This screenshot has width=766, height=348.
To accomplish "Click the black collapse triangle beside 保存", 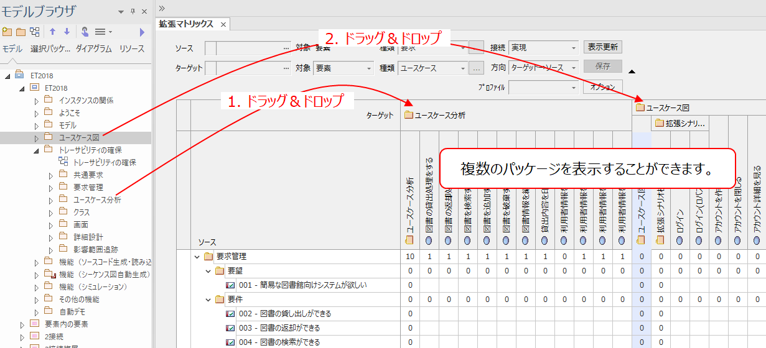I will [x=632, y=71].
